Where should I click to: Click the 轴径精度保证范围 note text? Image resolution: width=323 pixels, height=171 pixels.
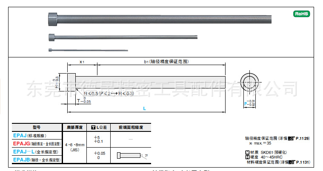click(x=261, y=138)
